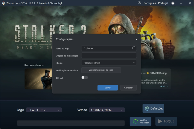
Task: Click the Verifica Atualizar button label
Action: tap(144, 121)
